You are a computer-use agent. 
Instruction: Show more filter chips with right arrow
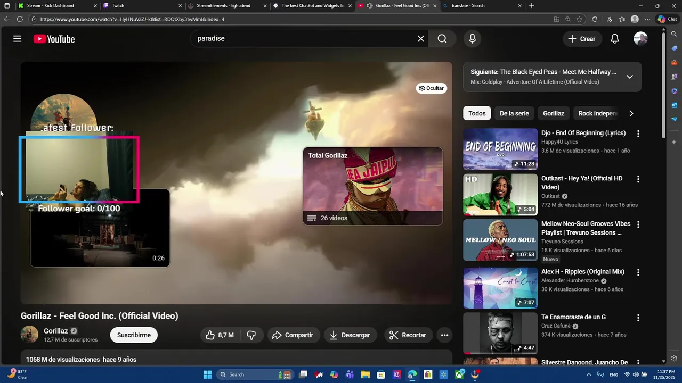[631, 113]
